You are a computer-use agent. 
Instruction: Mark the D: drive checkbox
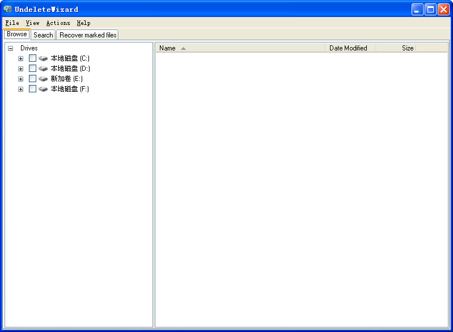(32, 69)
